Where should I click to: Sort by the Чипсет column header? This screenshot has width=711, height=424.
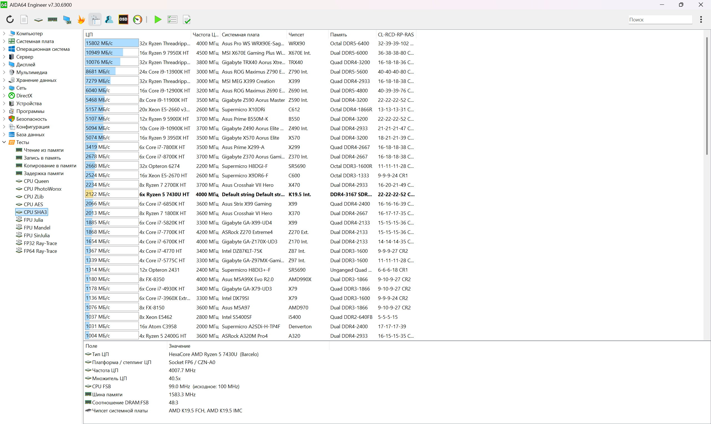[307, 34]
